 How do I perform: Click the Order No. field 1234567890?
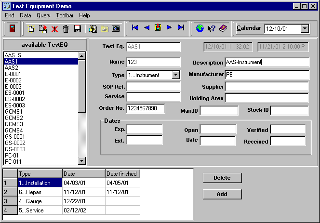coord(146,108)
